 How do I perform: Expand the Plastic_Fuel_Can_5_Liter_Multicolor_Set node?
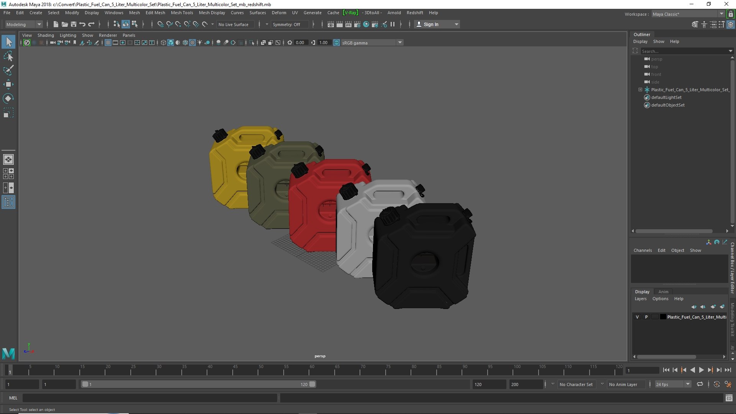(640, 90)
